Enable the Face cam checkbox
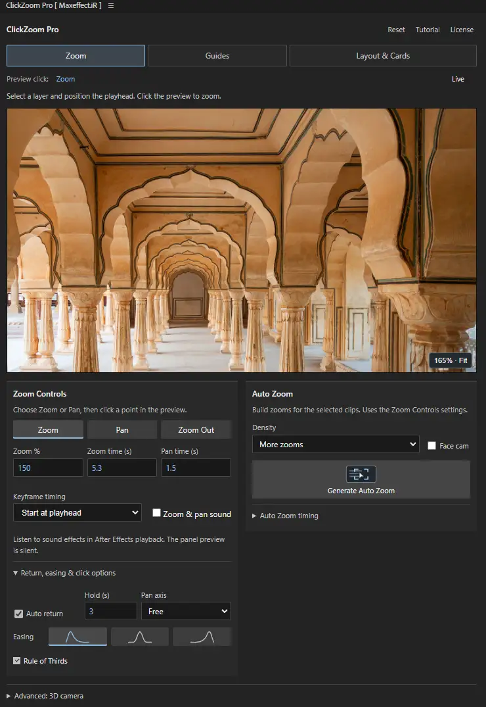The image size is (486, 707). pyautogui.click(x=431, y=445)
